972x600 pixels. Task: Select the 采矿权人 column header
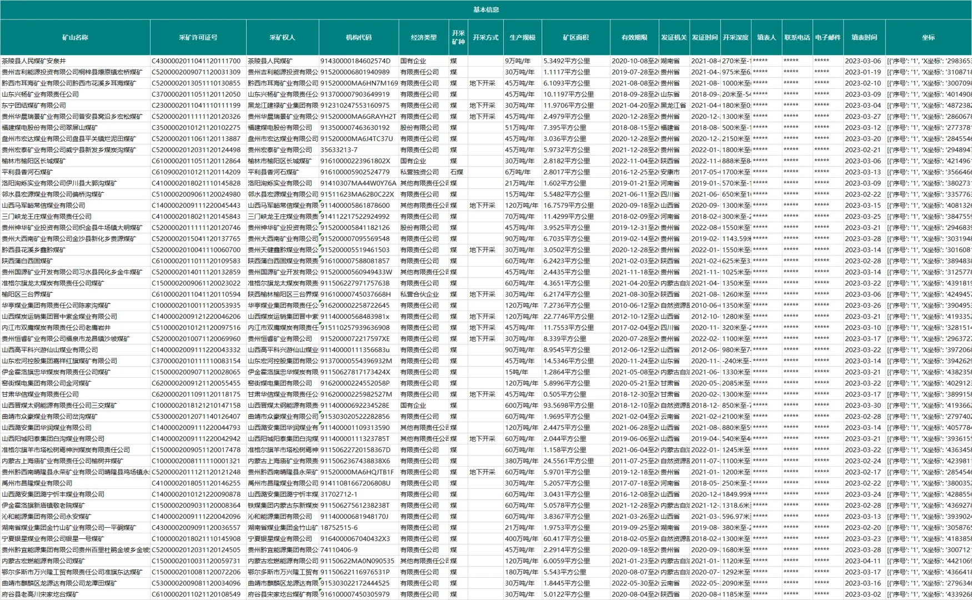[283, 37]
